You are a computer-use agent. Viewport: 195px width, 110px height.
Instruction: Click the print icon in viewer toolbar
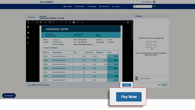point(128,22)
